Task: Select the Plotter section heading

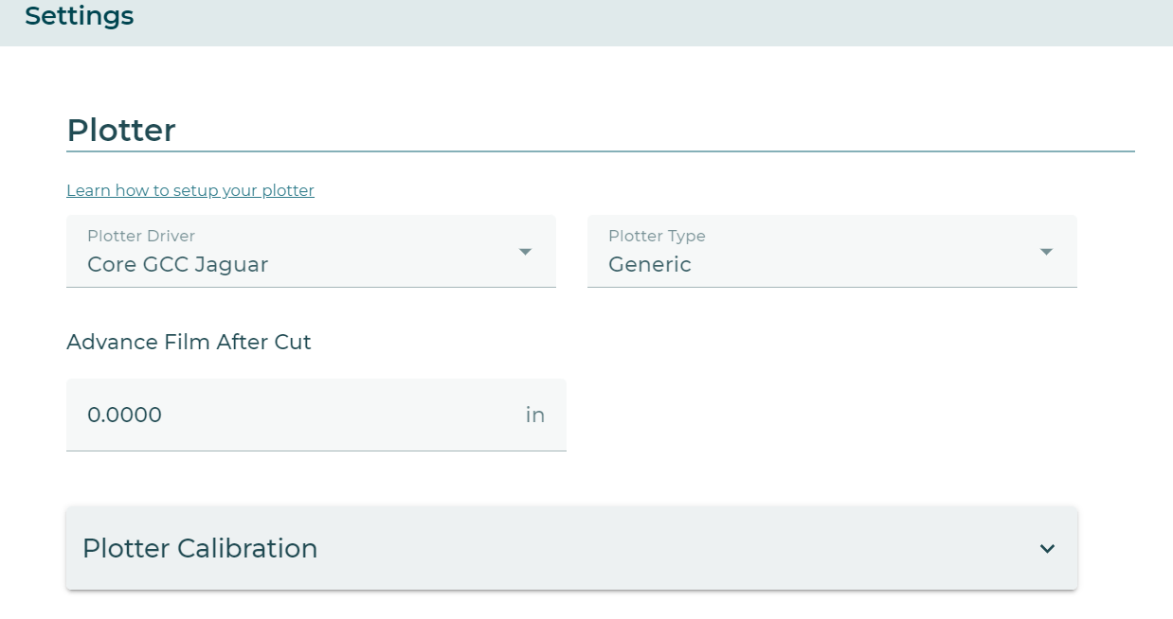Action: (x=121, y=130)
